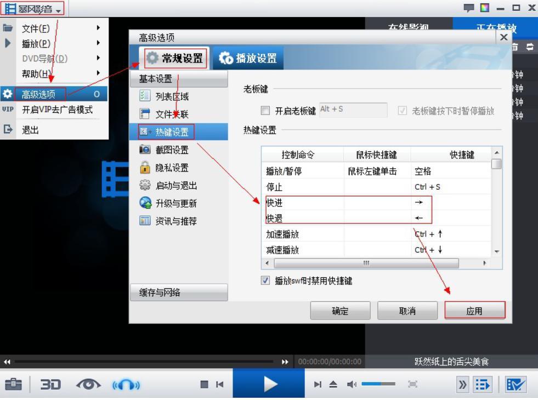This screenshot has height=400, width=538.
Task: Open the 暴风影音 main menu dropdown
Action: click(32, 8)
